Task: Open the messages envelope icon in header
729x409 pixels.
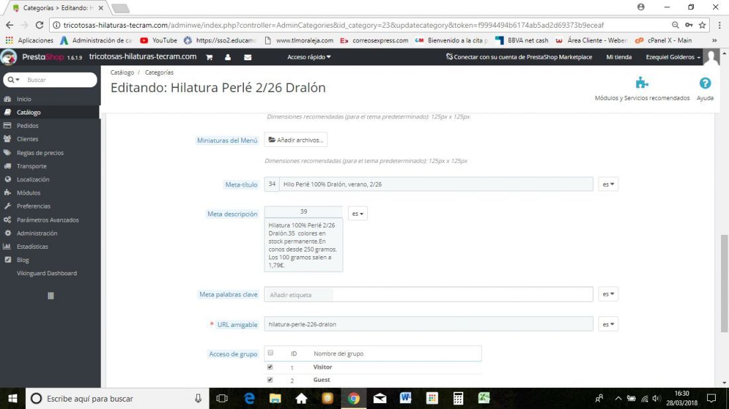Action: coord(248,57)
